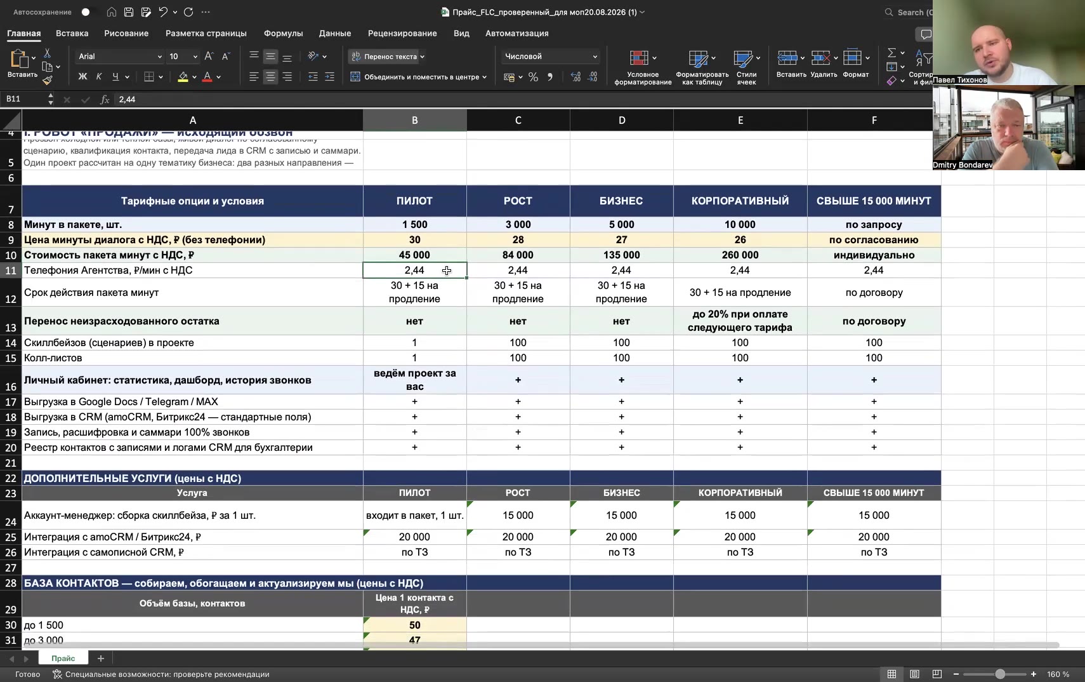The width and height of the screenshot is (1085, 682).
Task: Click the increase decimal icon
Action: [575, 77]
